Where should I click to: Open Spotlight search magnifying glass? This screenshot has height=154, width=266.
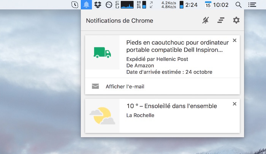239,5
